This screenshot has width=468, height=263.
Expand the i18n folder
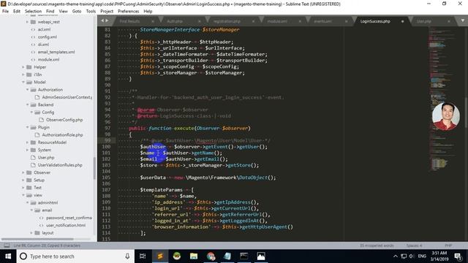pos(23,75)
